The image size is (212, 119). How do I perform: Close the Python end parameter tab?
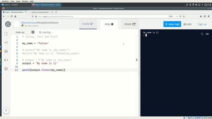(x=52, y=12)
